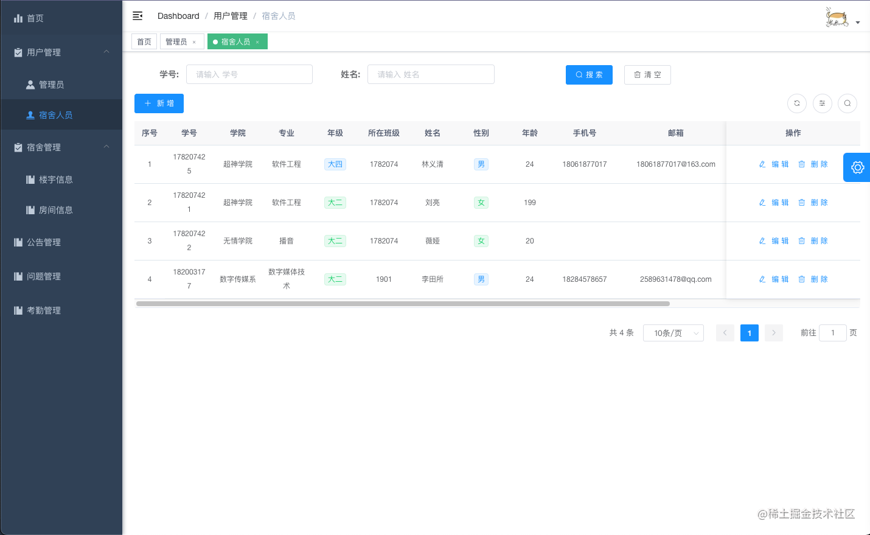
Task: Open 考勤管理 in the sidebar menu
Action: pyautogui.click(x=61, y=310)
